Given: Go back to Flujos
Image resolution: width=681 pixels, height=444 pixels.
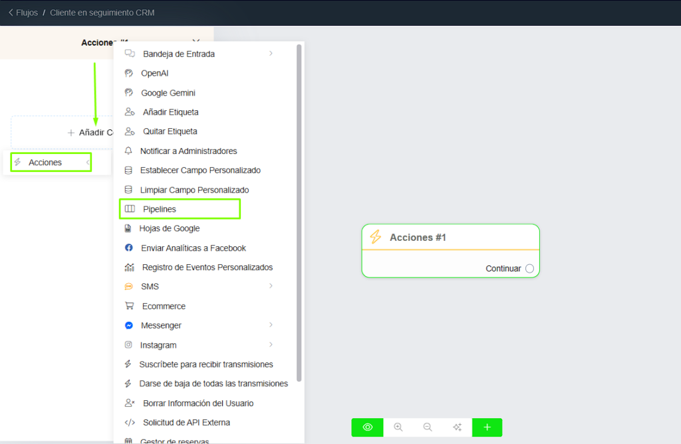Looking at the screenshot, I should click(x=23, y=13).
